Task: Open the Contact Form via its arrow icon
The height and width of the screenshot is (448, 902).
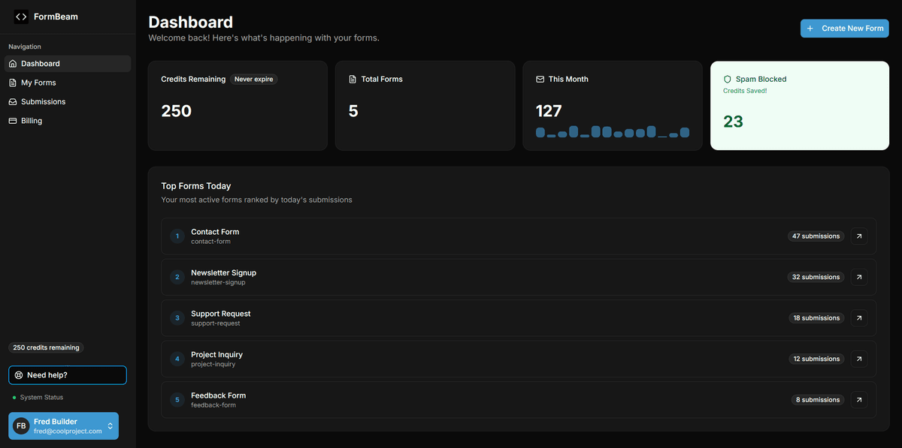Action: point(858,236)
